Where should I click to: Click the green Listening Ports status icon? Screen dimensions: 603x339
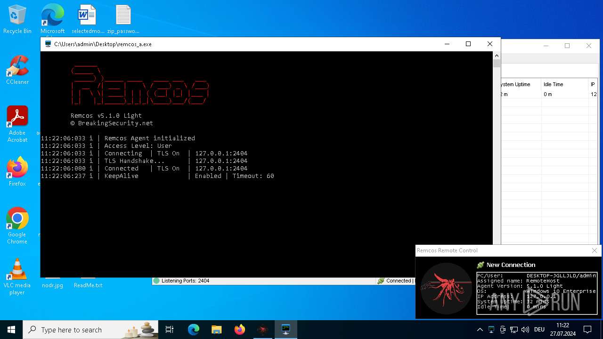tap(156, 281)
